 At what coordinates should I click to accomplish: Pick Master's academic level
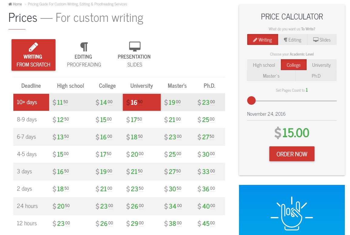pyautogui.click(x=271, y=76)
